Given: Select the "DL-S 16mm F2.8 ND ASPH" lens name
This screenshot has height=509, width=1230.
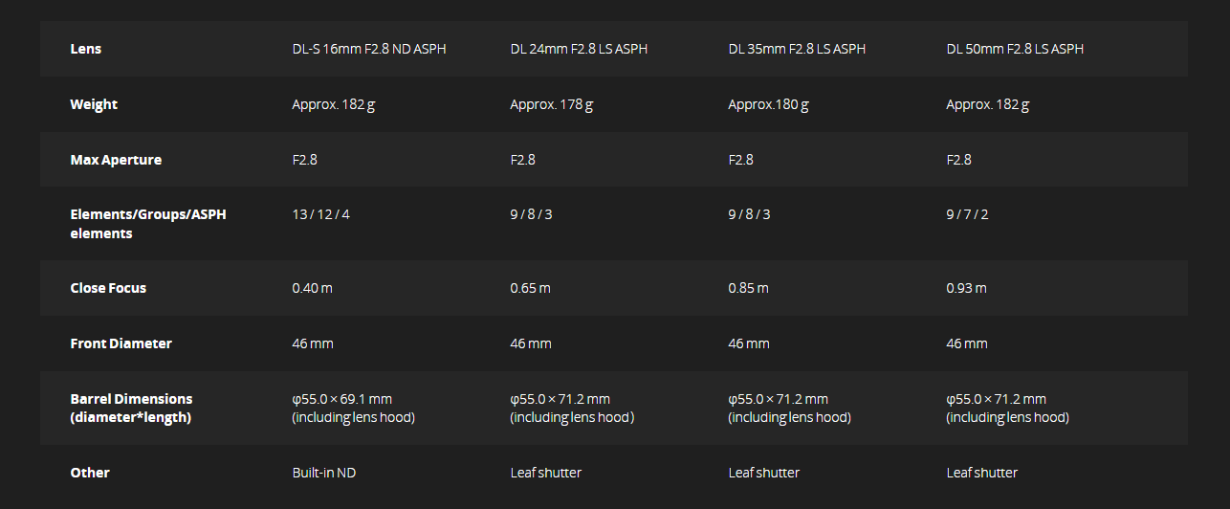Looking at the screenshot, I should pyautogui.click(x=369, y=49).
